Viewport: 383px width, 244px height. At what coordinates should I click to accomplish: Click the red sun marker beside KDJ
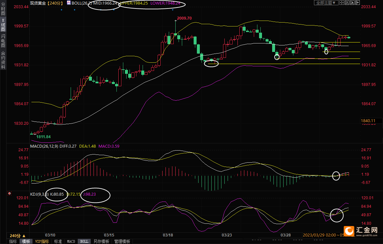9,193
